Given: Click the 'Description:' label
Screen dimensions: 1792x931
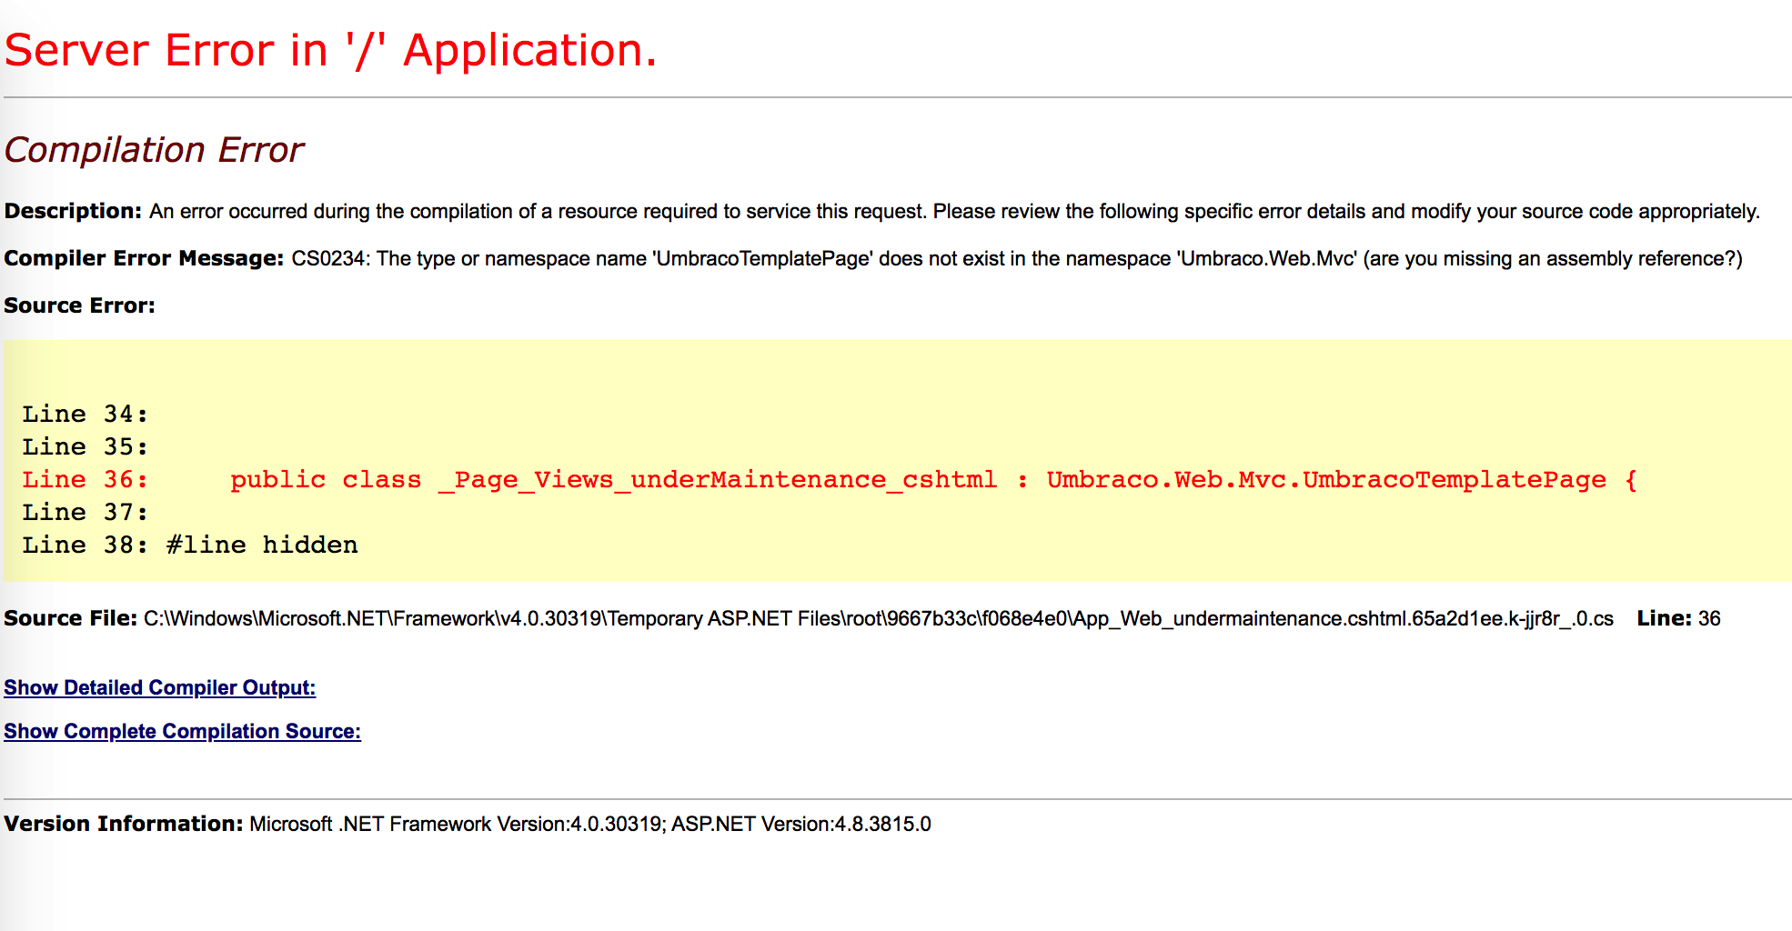Looking at the screenshot, I should point(73,211).
